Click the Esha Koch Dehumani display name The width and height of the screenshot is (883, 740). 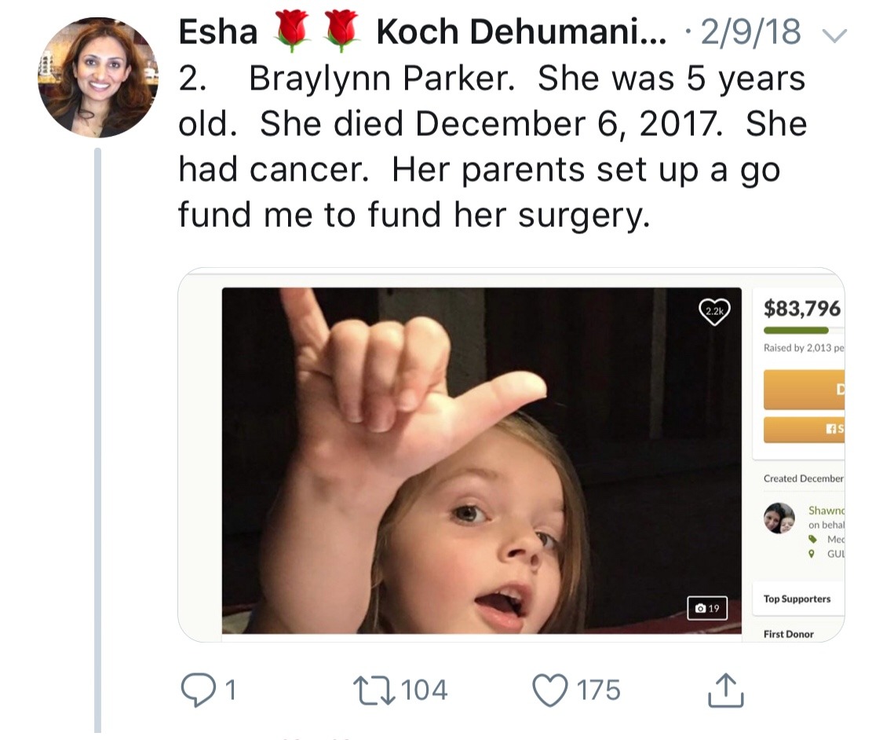[x=423, y=32]
